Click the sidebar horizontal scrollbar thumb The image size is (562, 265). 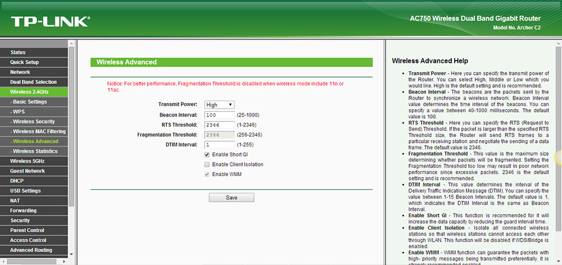pos(31,262)
